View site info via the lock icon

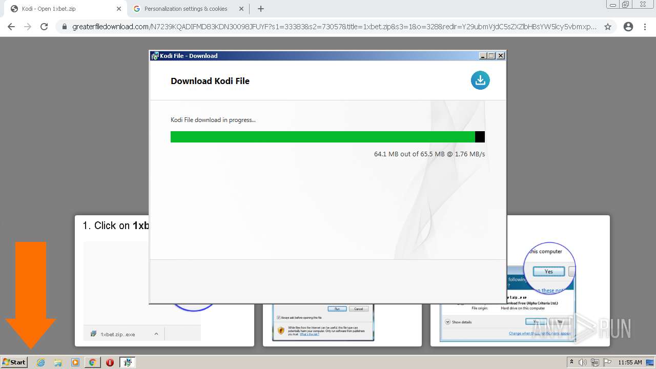(65, 27)
